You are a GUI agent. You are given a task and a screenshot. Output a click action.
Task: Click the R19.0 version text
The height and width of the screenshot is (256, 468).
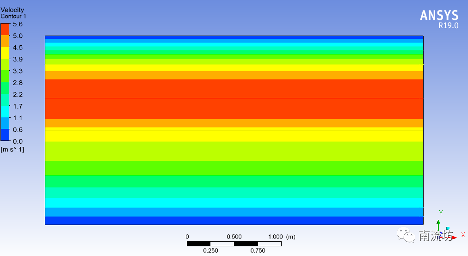pyautogui.click(x=448, y=26)
